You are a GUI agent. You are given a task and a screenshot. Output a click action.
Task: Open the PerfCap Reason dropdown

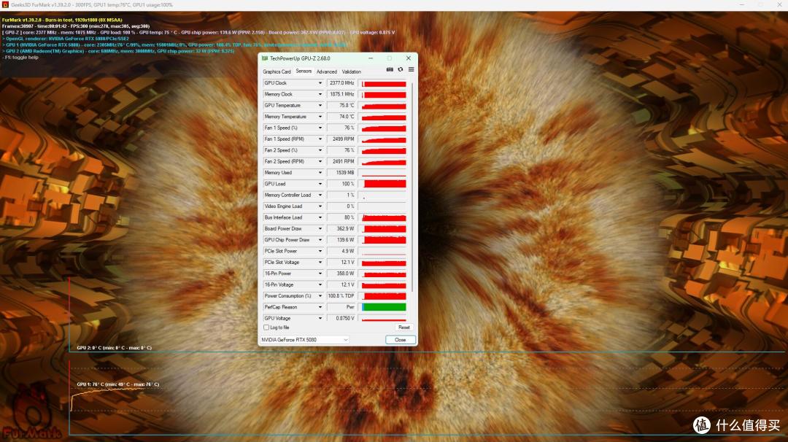click(320, 307)
